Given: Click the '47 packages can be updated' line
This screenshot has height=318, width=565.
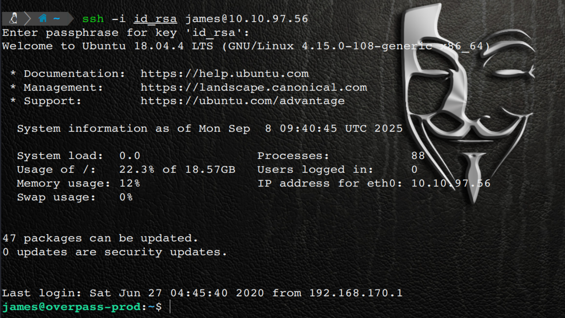Looking at the screenshot, I should point(100,238).
